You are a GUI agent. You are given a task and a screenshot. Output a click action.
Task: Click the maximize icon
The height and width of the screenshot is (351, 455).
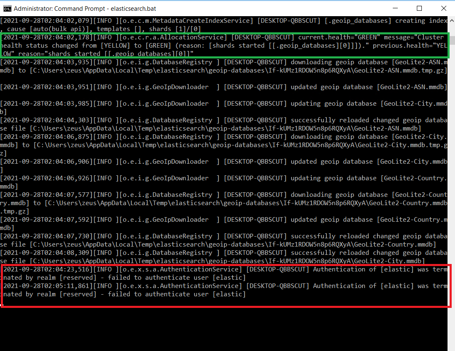419,8
